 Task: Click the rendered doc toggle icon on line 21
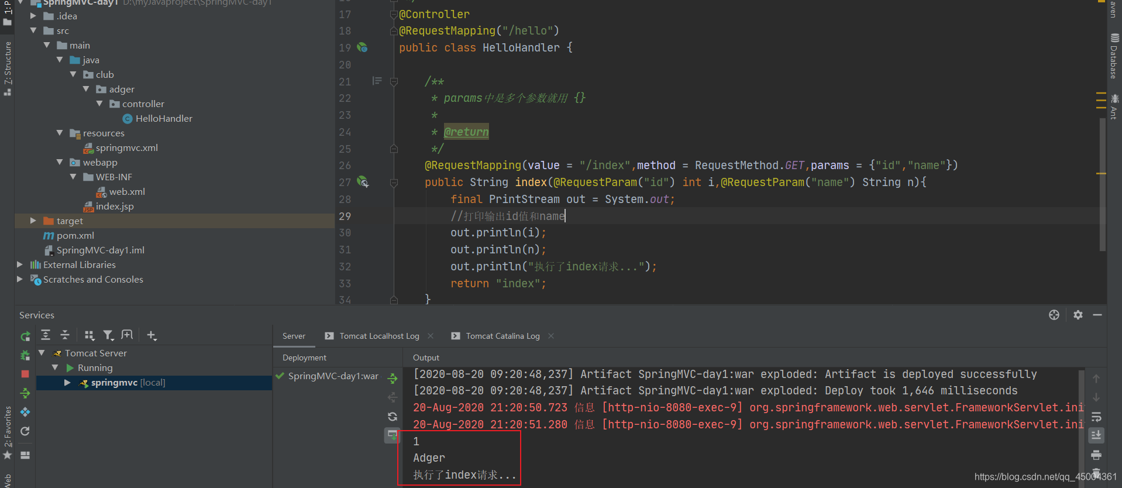pos(377,81)
